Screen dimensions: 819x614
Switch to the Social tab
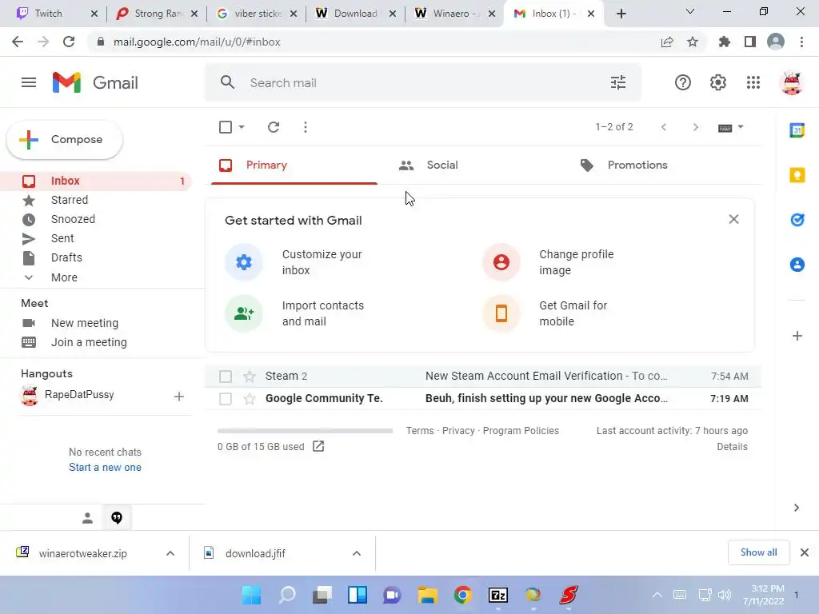click(x=475, y=165)
